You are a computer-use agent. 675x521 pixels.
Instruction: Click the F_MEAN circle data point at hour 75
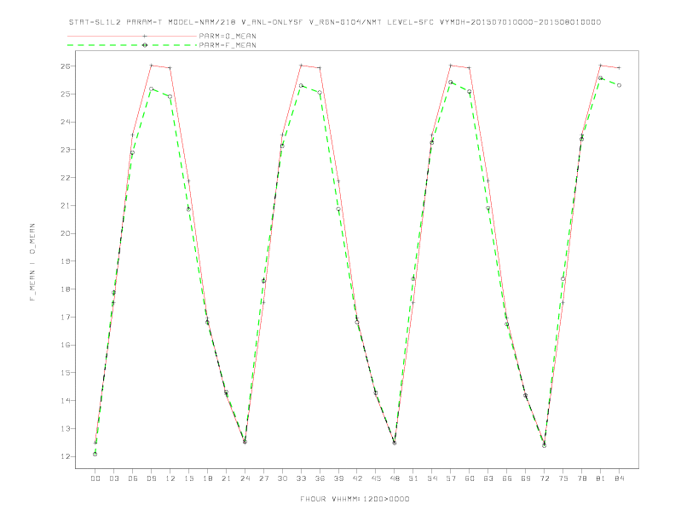pyautogui.click(x=563, y=279)
